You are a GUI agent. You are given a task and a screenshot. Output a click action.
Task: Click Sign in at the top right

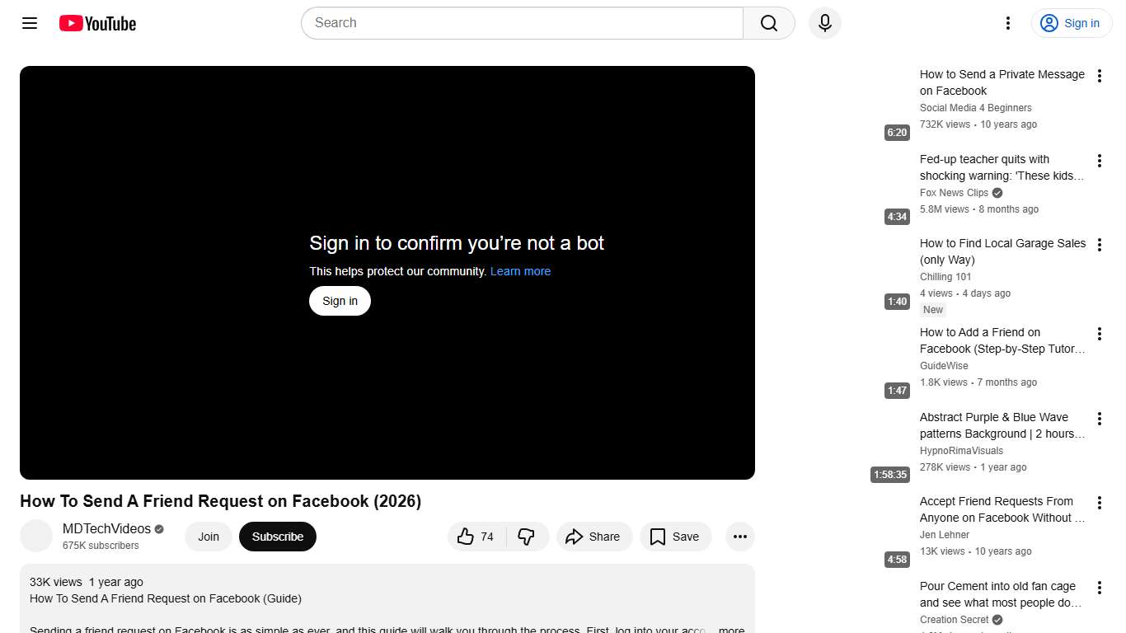(1071, 23)
